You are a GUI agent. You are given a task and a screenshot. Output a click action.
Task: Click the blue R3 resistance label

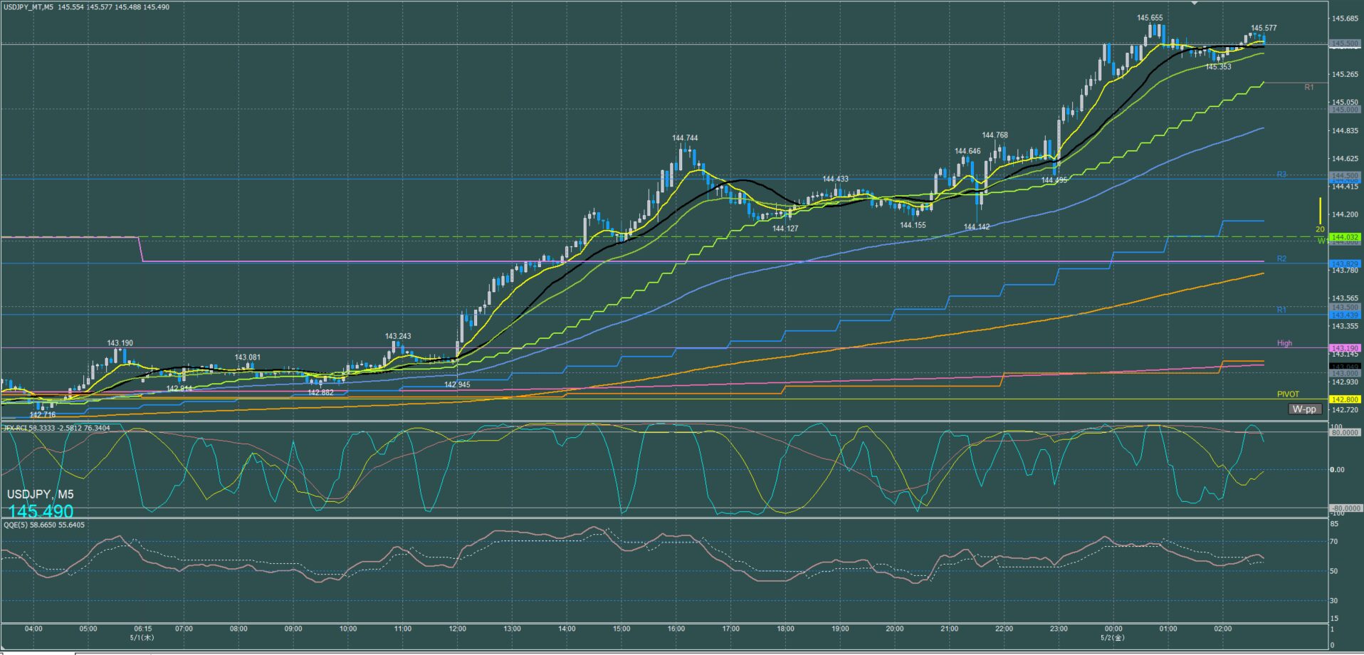(1281, 174)
